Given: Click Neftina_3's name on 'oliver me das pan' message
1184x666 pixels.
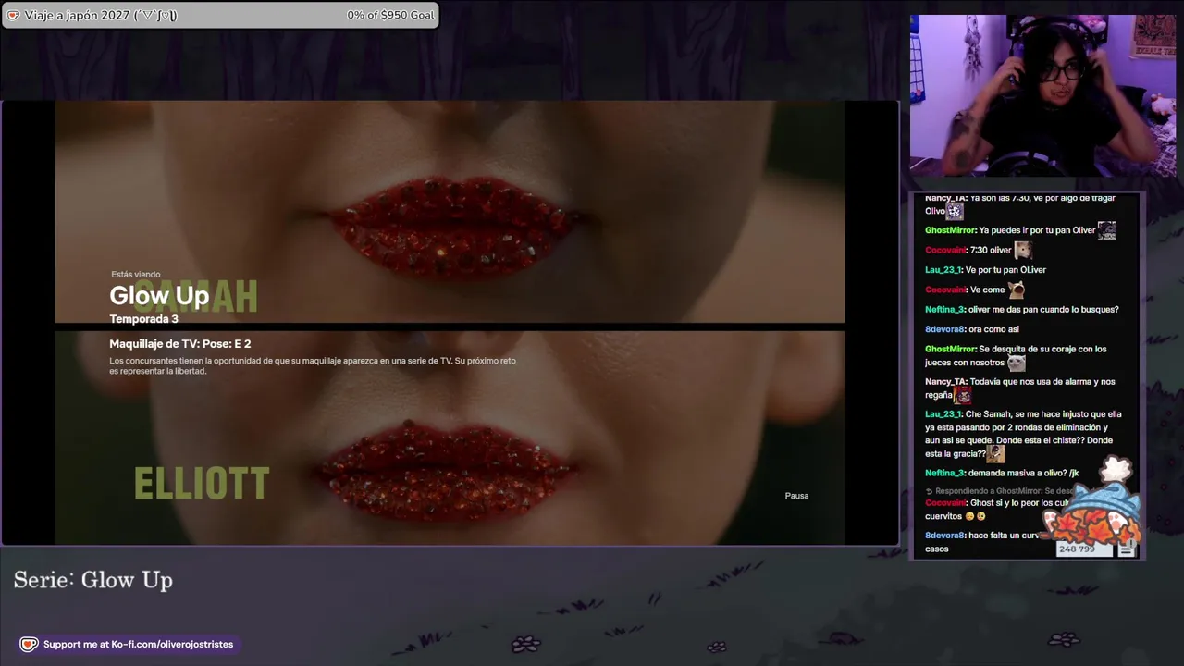Looking at the screenshot, I should tap(944, 309).
